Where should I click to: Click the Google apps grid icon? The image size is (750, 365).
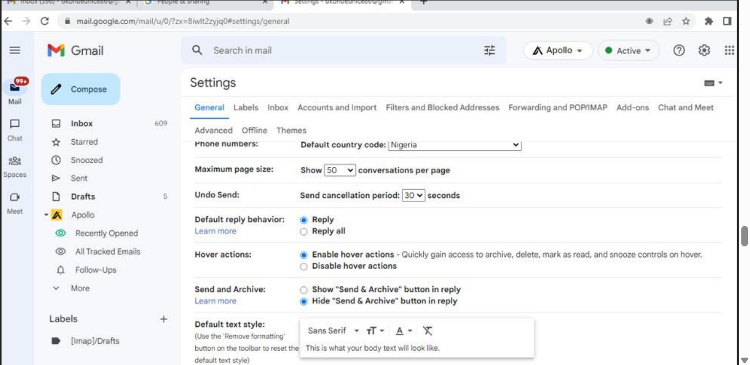click(730, 51)
